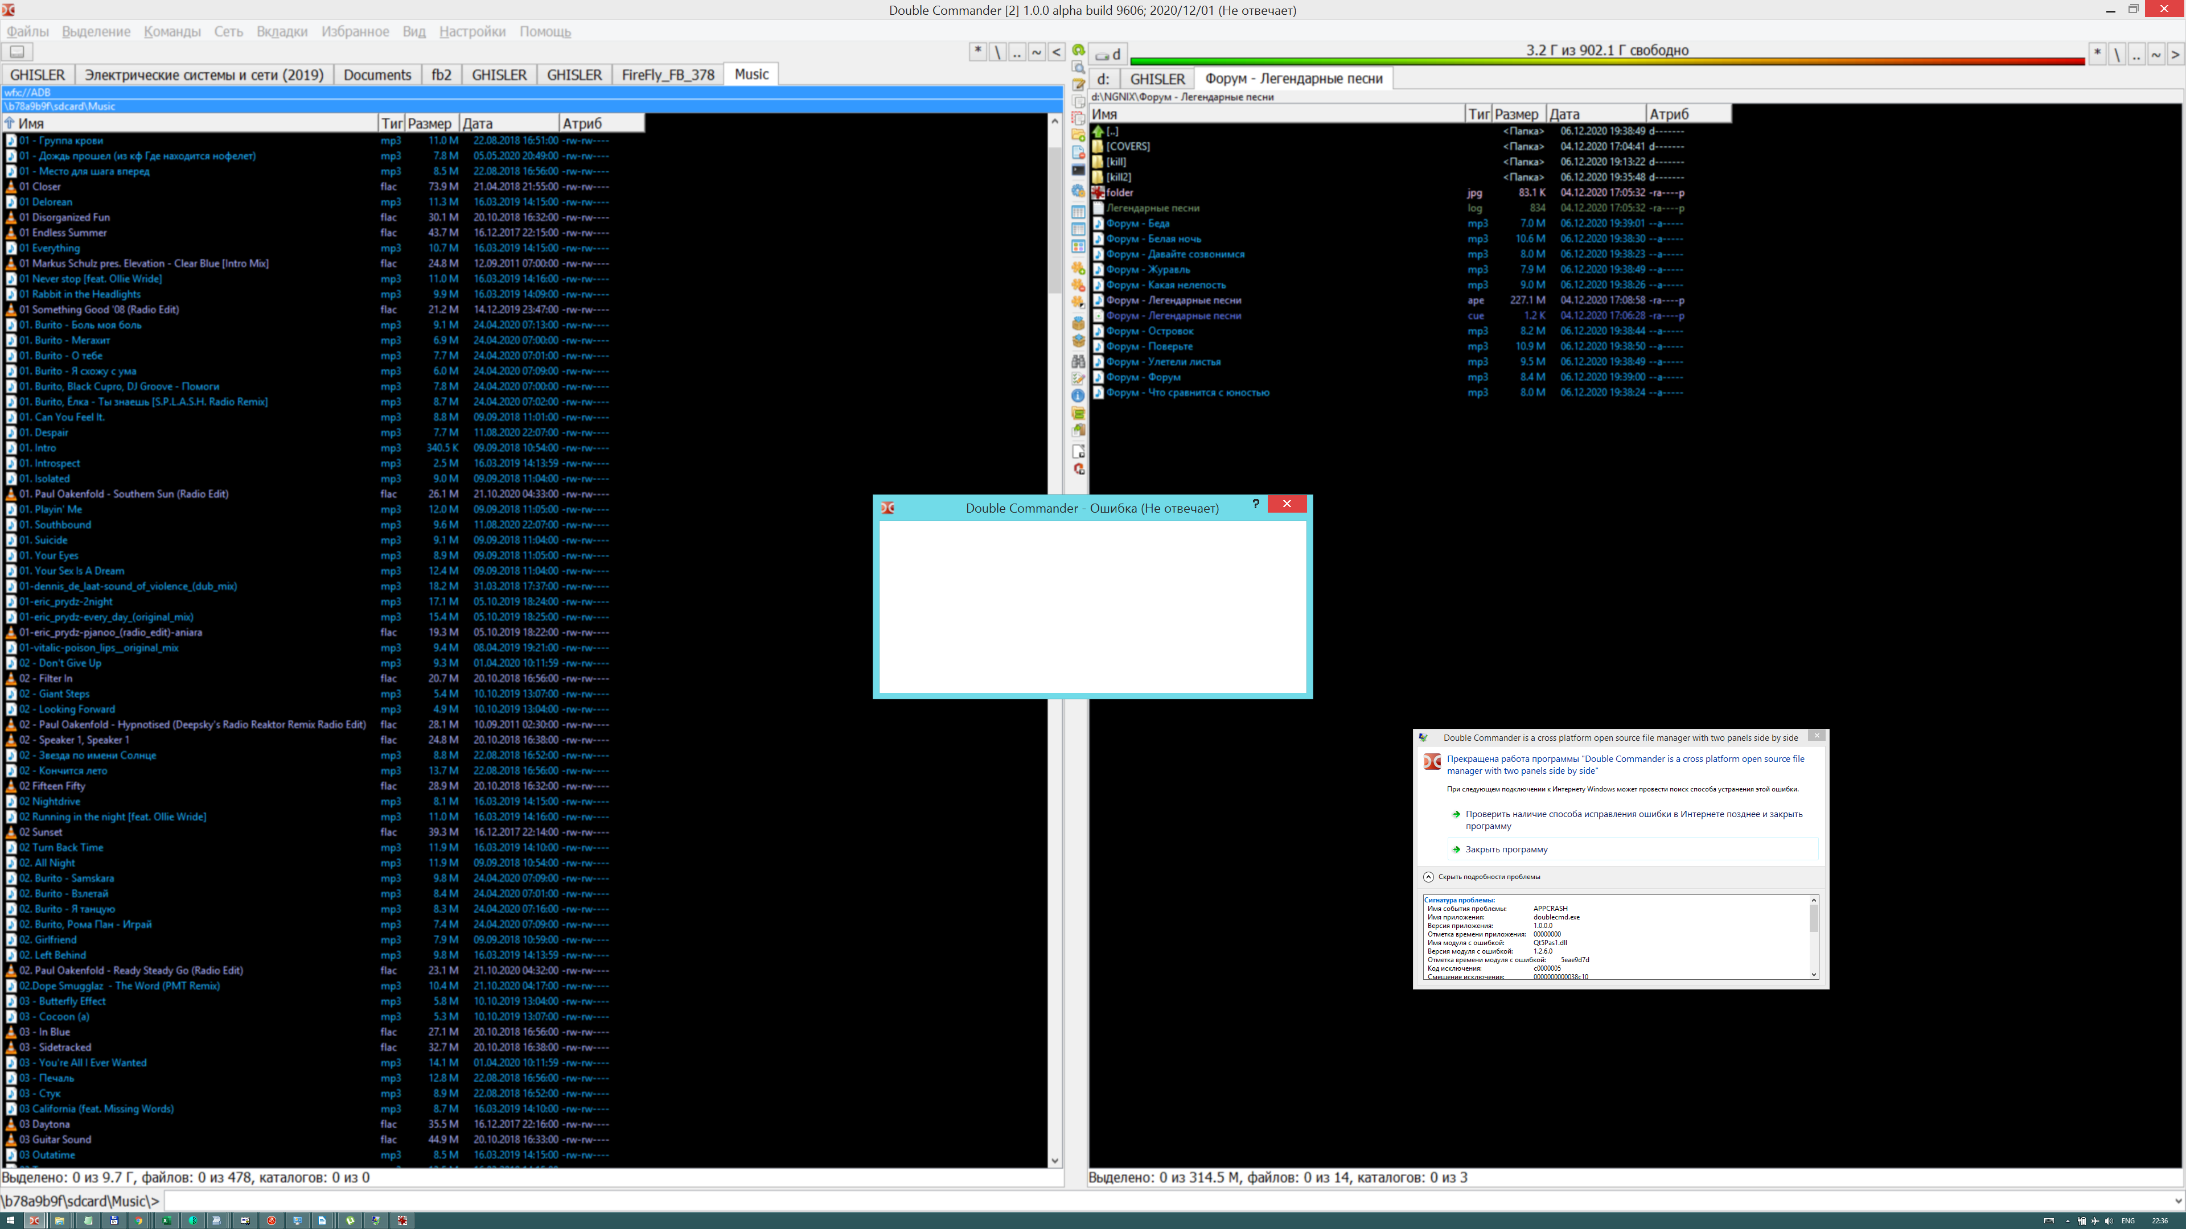This screenshot has width=2186, height=1229.
Task: Click the options gear icon in toolbar
Action: [x=1079, y=191]
